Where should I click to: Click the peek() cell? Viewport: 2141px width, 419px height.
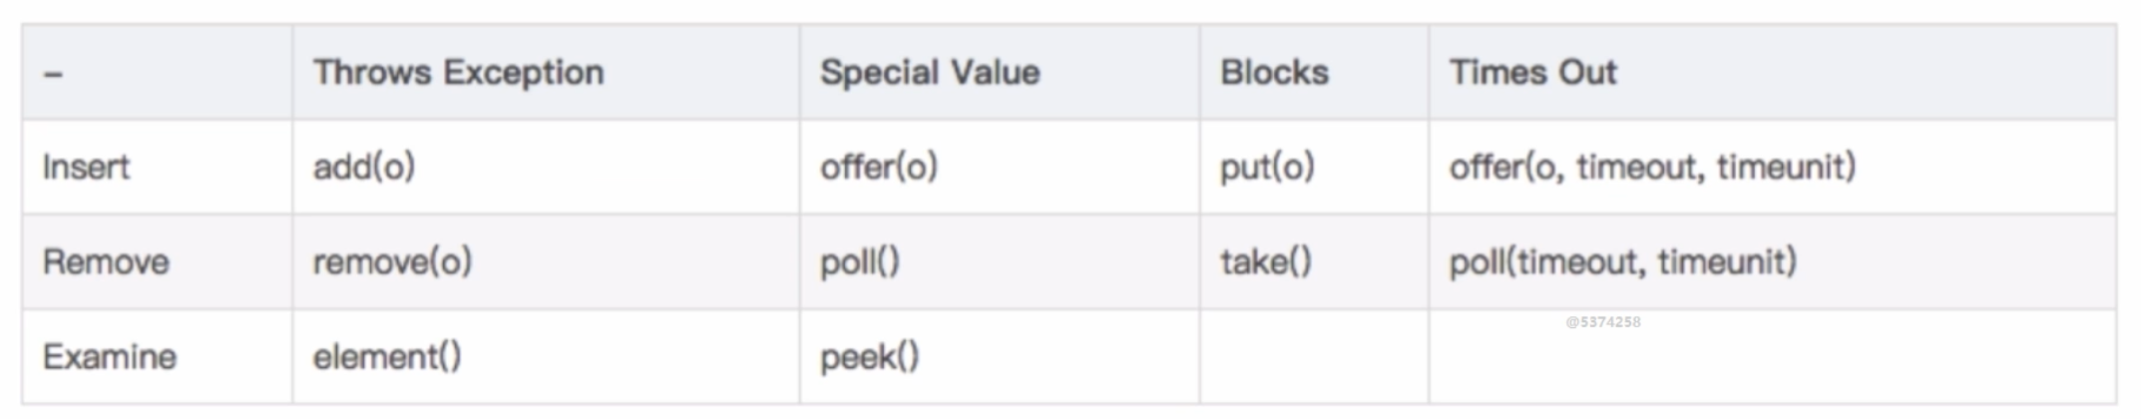click(869, 356)
